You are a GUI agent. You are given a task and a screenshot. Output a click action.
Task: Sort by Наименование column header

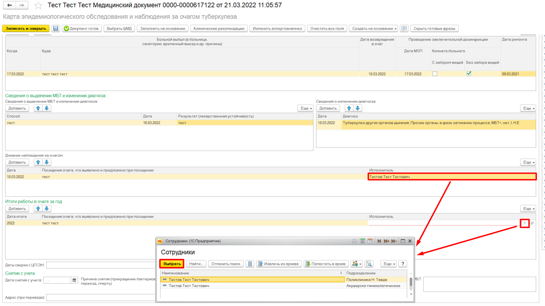coord(252,273)
